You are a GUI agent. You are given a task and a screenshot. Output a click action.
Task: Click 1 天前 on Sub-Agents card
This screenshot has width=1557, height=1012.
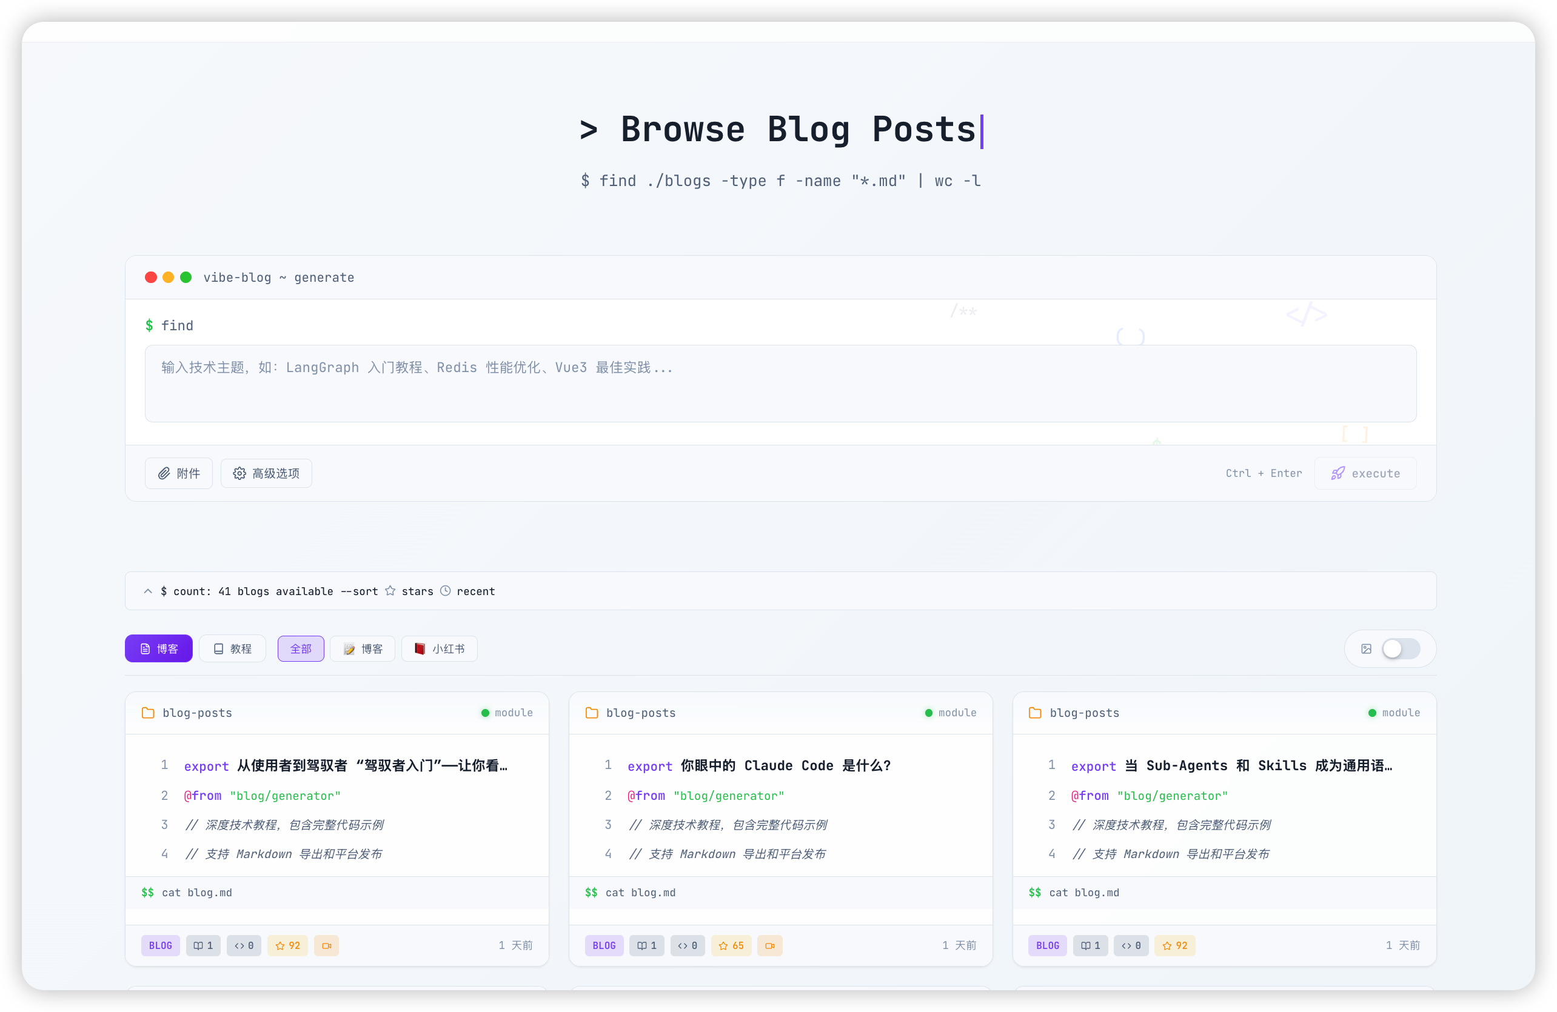(x=1402, y=945)
